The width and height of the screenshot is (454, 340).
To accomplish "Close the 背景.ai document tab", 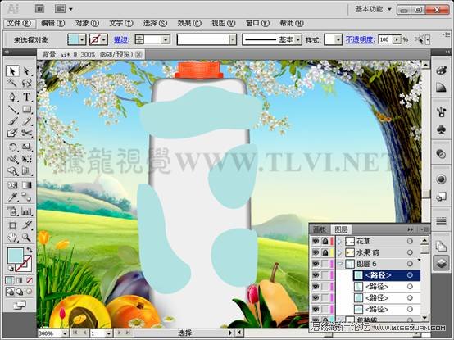I will (138, 54).
